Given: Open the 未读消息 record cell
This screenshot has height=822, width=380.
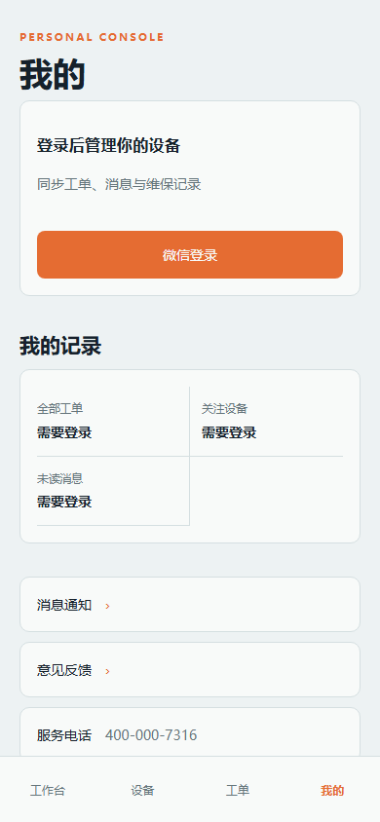Looking at the screenshot, I should [x=113, y=491].
